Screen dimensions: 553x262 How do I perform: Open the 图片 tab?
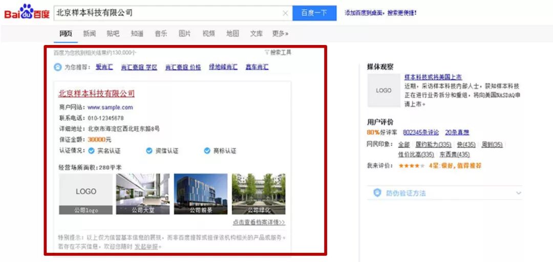point(184,33)
